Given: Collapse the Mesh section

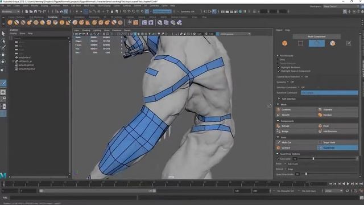Looking at the screenshot, I should click(278, 105).
